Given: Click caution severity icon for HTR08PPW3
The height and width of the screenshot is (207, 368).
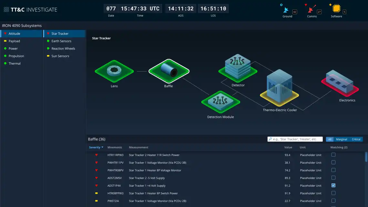Looking at the screenshot, I should pos(97,193).
